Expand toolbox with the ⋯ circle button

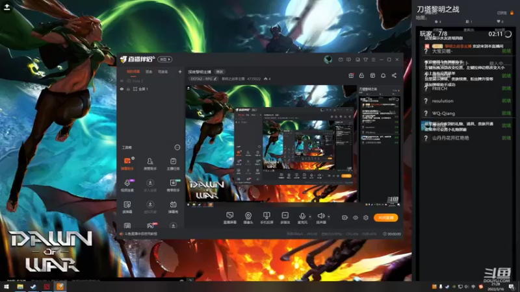177,147
